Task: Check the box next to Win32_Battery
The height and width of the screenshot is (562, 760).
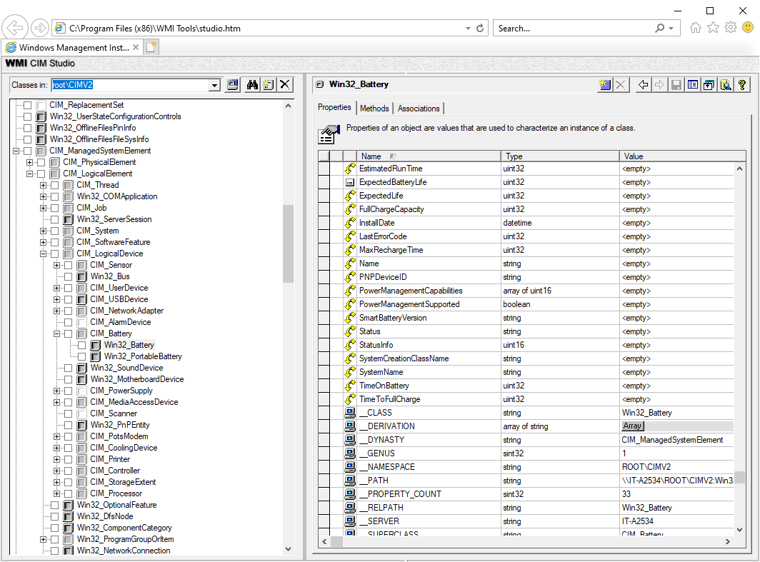Action: (x=82, y=346)
